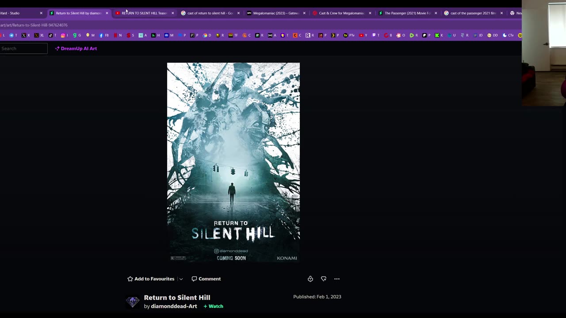Open the Facebook FB bookmark
566x318 pixels.
(104, 35)
